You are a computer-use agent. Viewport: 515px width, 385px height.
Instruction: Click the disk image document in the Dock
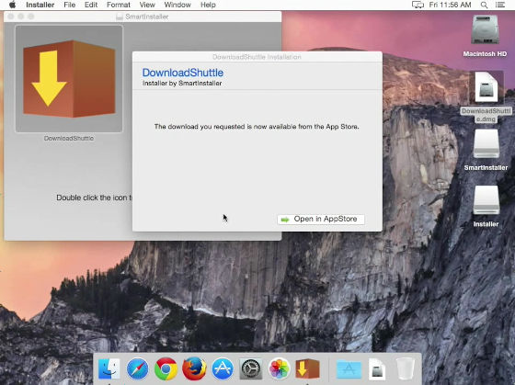coord(377,368)
